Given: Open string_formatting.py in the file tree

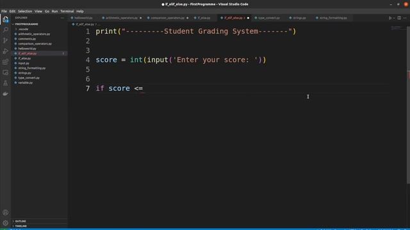Looking at the screenshot, I should [32, 68].
